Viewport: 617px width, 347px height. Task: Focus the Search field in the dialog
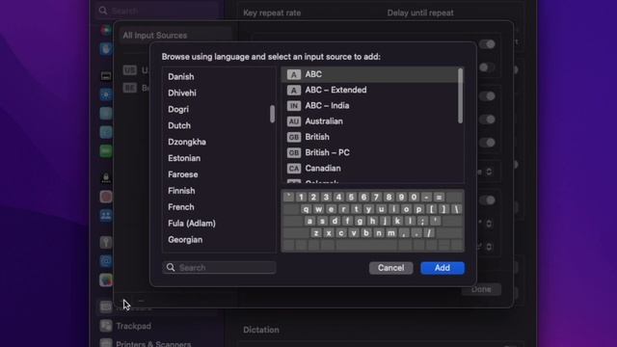point(219,268)
